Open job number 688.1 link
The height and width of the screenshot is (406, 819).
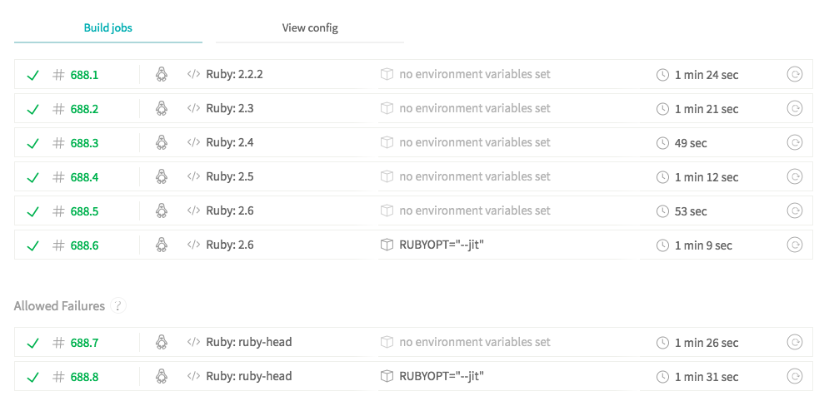[84, 75]
